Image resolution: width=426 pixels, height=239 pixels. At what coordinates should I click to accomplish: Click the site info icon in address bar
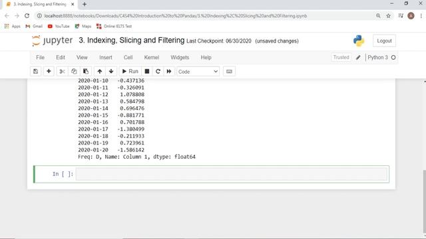pyautogui.click(x=39, y=16)
